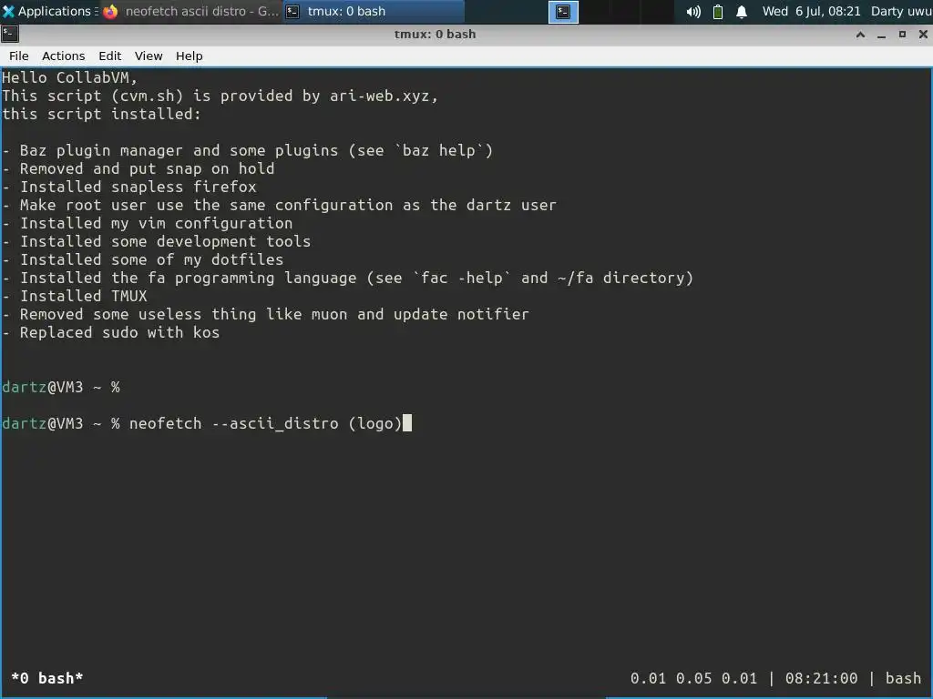Open the Help menu
This screenshot has height=699, width=933.
pyautogui.click(x=190, y=56)
